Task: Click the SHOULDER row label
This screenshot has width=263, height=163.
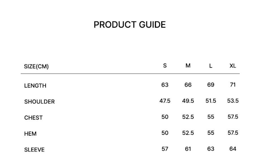Action: click(39, 102)
